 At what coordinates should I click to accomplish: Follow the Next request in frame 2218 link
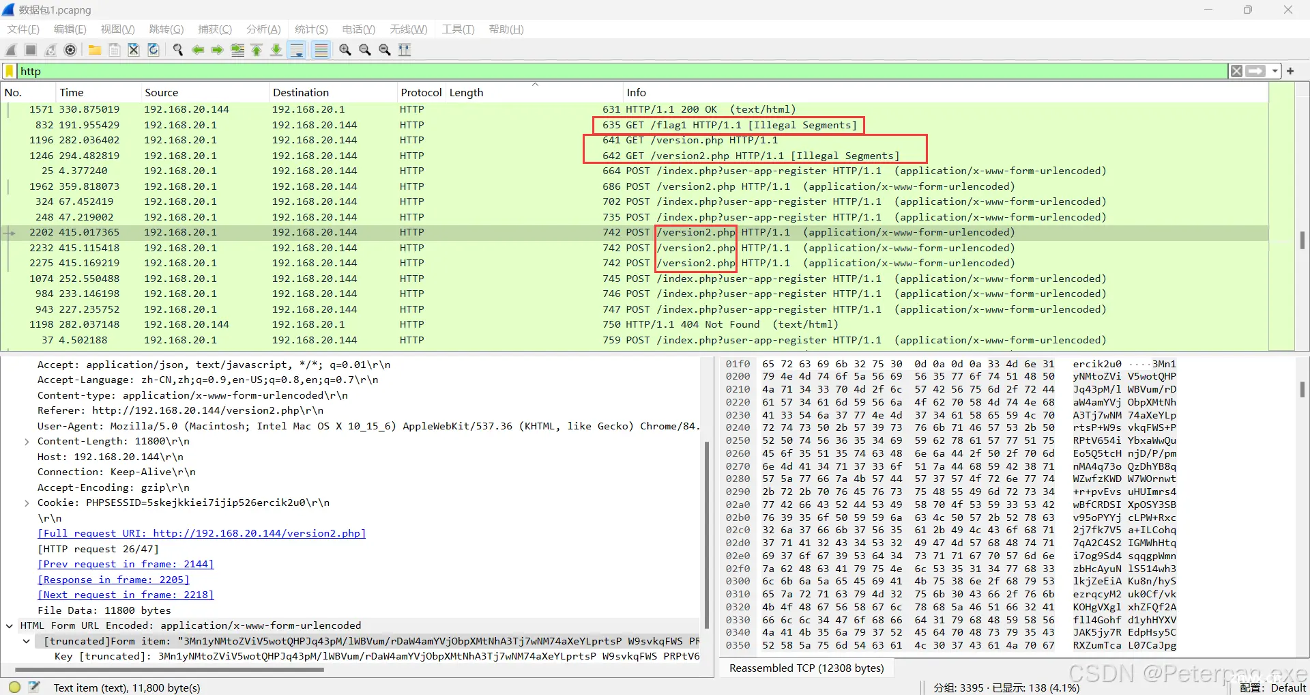click(126, 595)
